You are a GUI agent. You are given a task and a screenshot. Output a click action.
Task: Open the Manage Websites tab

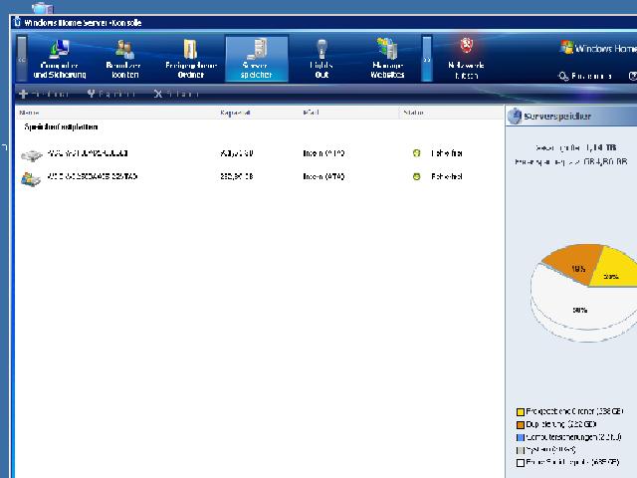coord(387,59)
